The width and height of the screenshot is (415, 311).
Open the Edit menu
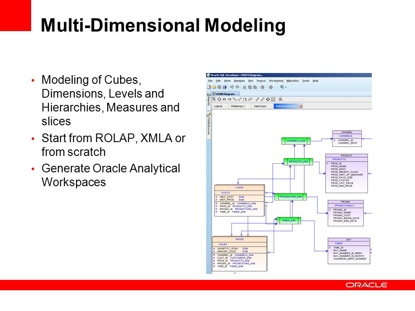pyautogui.click(x=218, y=81)
